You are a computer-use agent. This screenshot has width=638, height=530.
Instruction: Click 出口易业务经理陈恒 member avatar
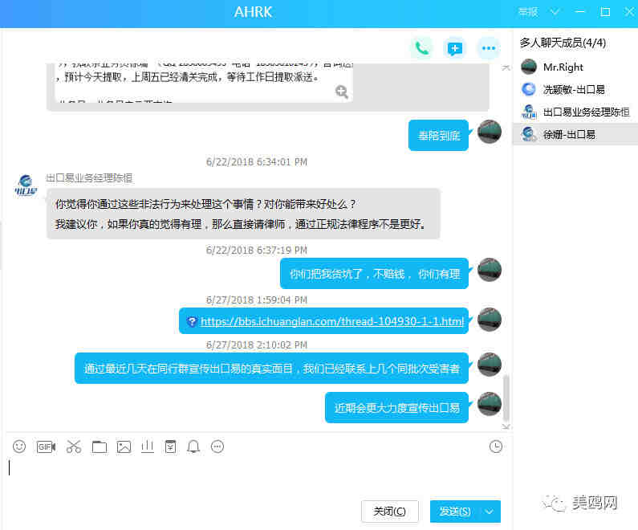(x=529, y=112)
